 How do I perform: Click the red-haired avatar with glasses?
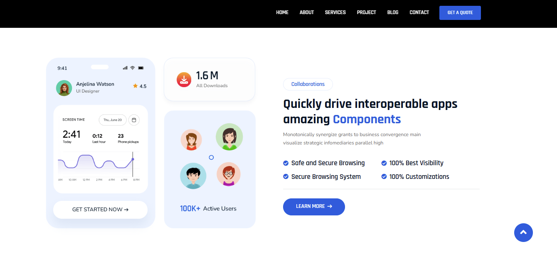(x=229, y=174)
